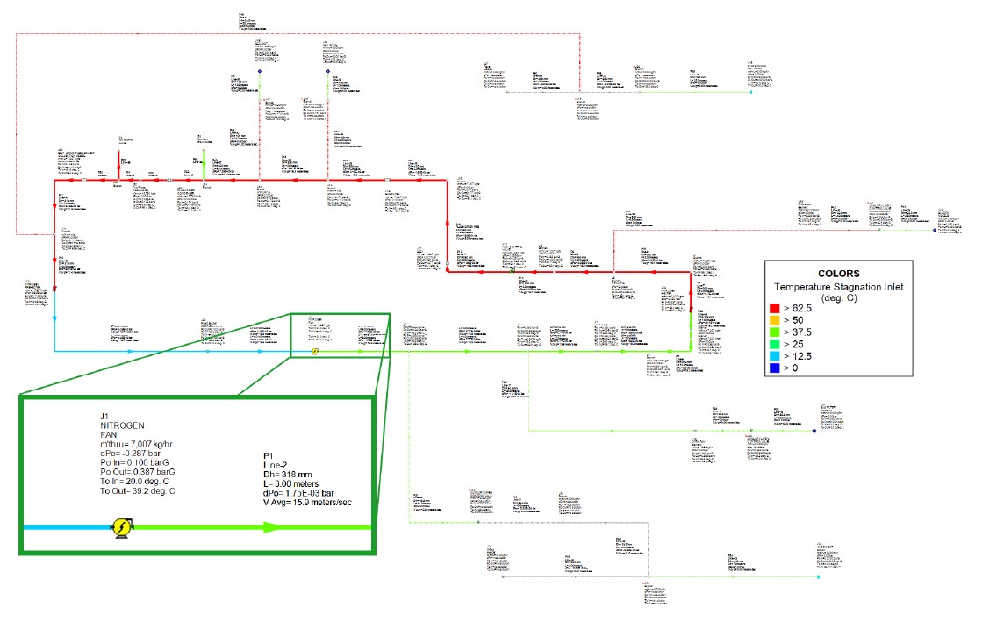Screen dimensions: 990x622
Task: Click the green junction node on red pipeline
Action: [x=512, y=272]
